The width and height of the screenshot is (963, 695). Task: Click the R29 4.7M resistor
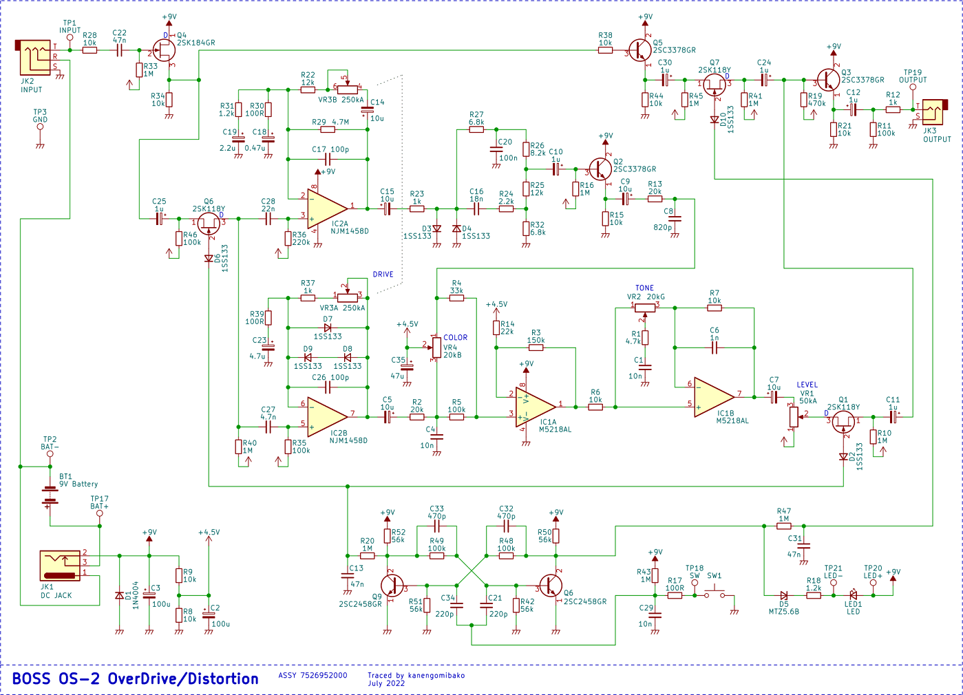[328, 129]
